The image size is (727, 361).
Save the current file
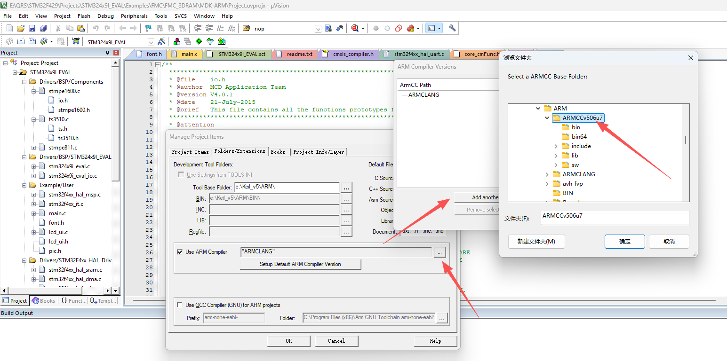click(32, 28)
